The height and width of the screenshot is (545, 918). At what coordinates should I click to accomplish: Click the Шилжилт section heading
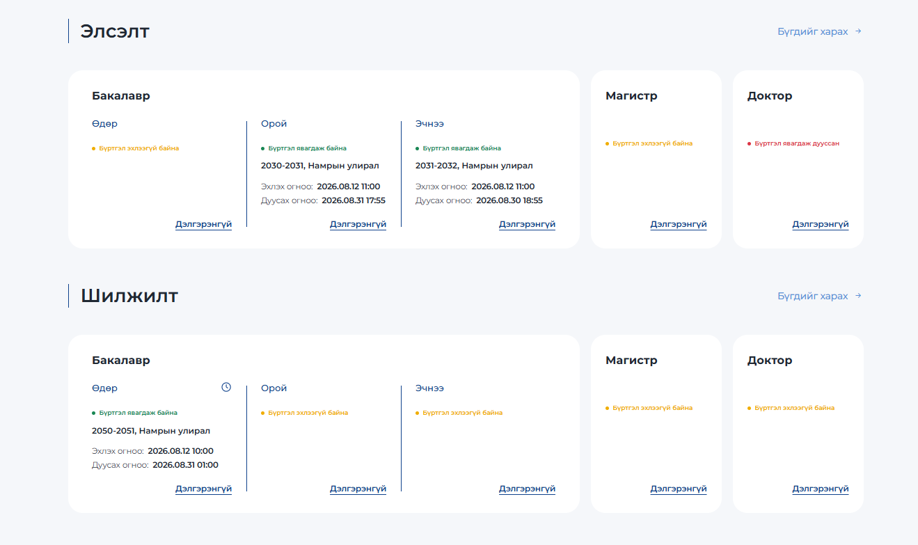tap(129, 296)
